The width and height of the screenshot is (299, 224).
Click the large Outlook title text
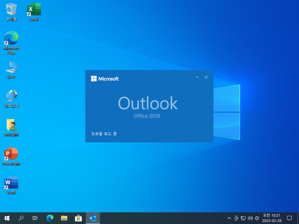[148, 103]
